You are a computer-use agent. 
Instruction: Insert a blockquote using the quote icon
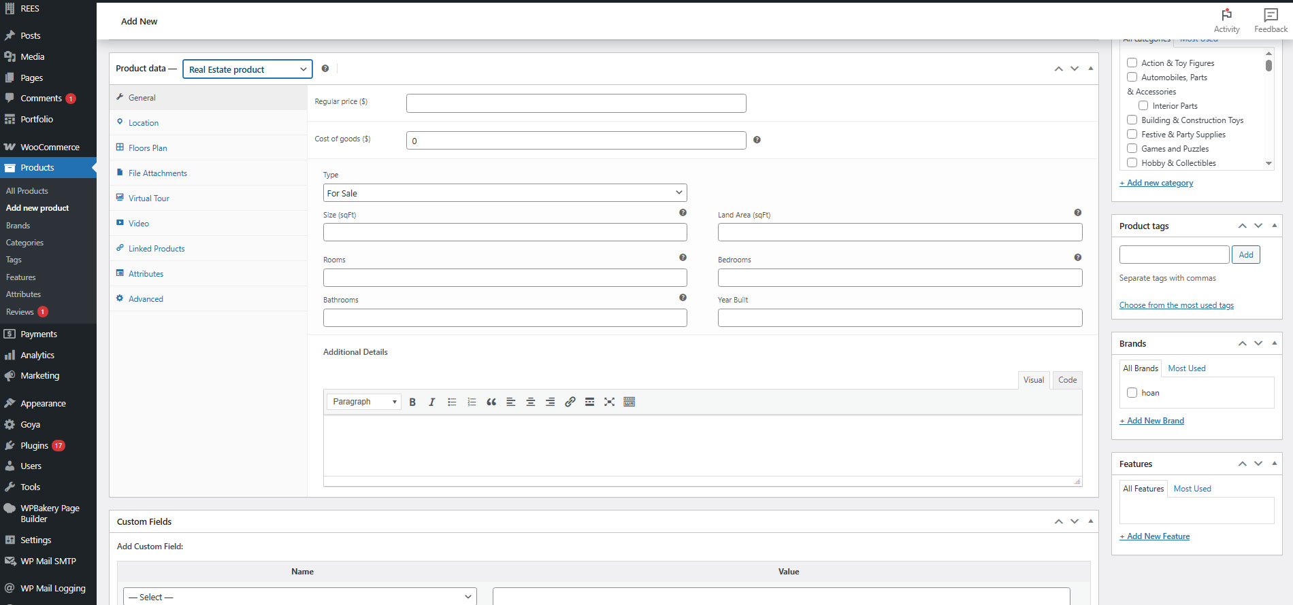click(x=491, y=402)
